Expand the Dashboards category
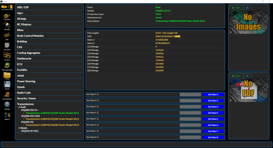 click(x=24, y=58)
